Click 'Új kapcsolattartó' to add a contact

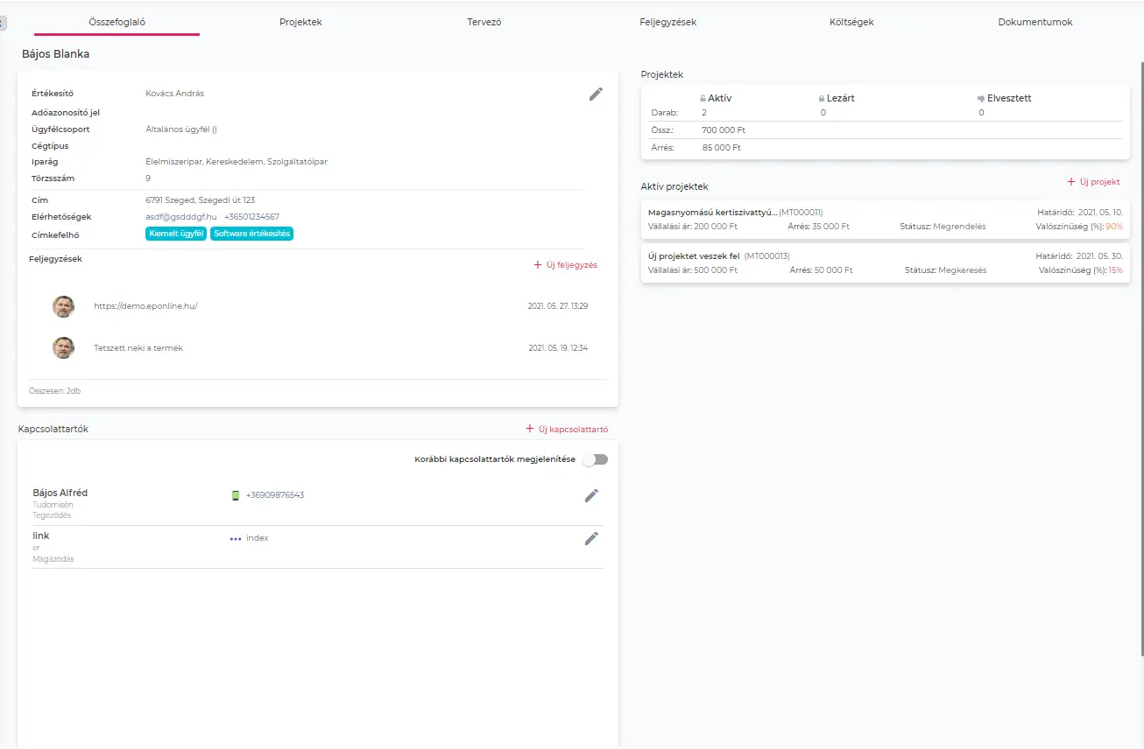(567, 430)
